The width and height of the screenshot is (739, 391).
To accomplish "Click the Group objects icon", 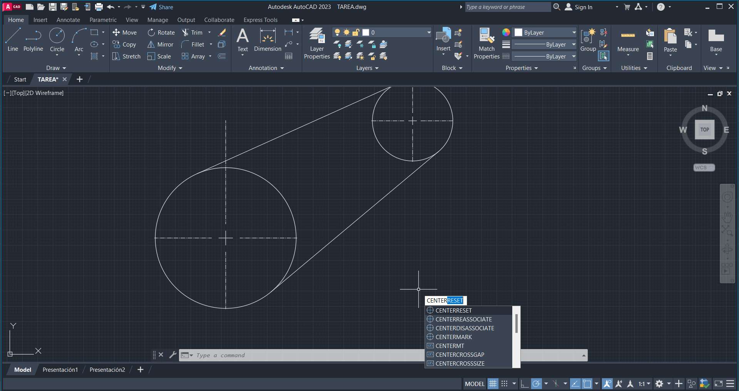I will pyautogui.click(x=588, y=40).
